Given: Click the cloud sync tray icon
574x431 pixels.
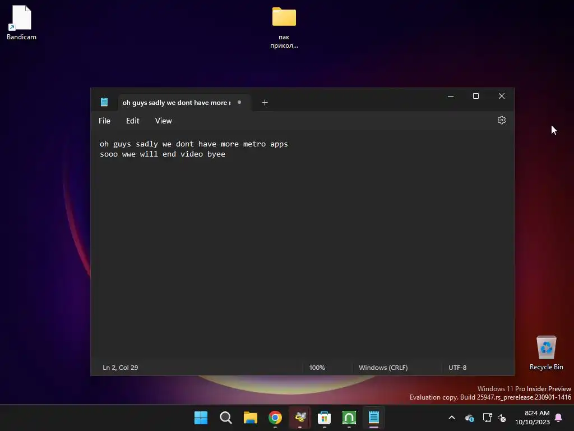Looking at the screenshot, I should point(470,418).
